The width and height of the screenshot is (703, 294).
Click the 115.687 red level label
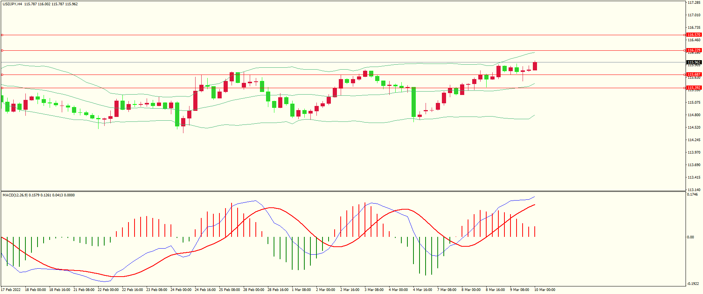pyautogui.click(x=694, y=75)
